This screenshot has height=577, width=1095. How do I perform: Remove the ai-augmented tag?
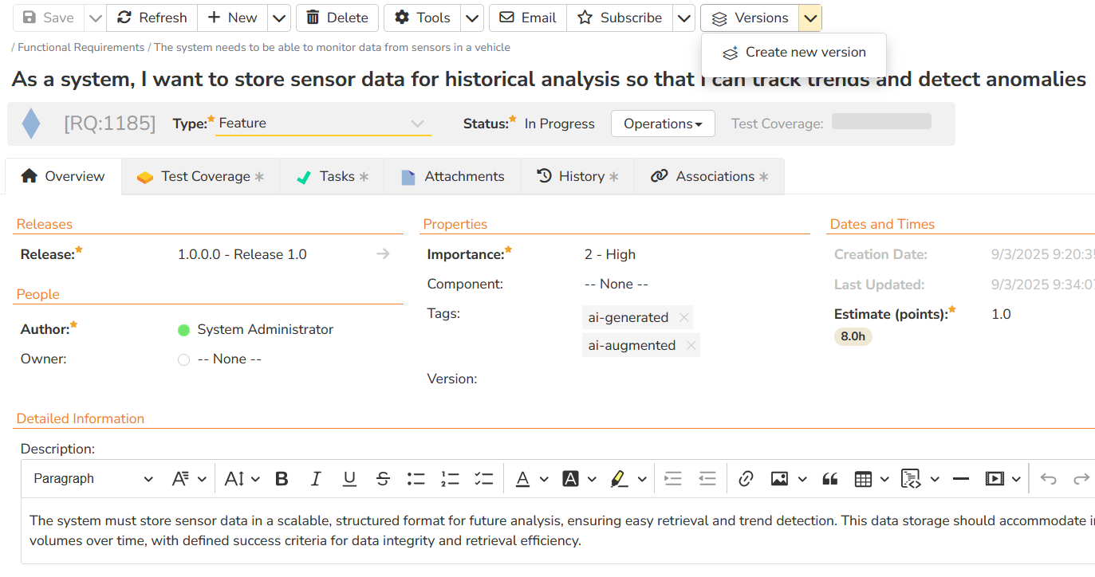(691, 345)
